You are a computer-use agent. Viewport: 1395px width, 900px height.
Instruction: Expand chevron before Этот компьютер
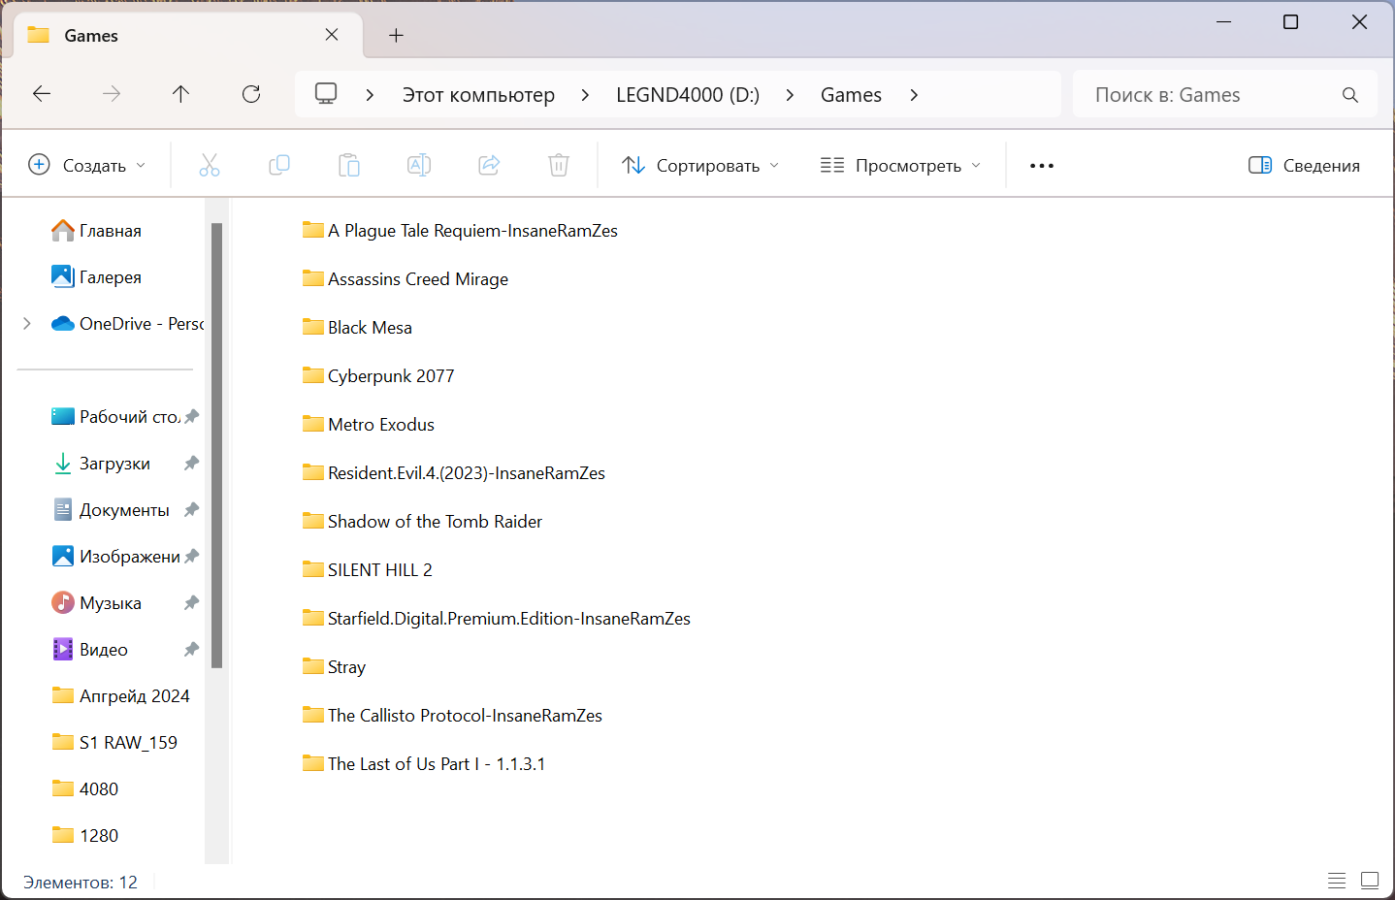point(370,95)
